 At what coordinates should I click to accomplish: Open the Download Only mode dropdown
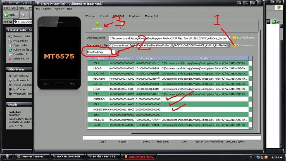[x=116, y=52]
